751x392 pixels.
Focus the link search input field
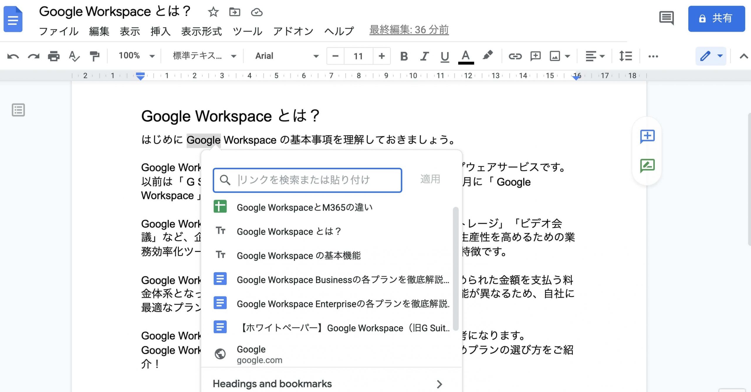[307, 180]
